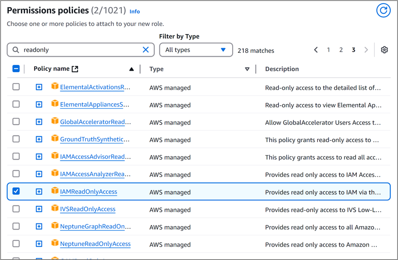The height and width of the screenshot is (260, 398).
Task: Click the sort arrow on Policy name column
Action: coord(131,69)
